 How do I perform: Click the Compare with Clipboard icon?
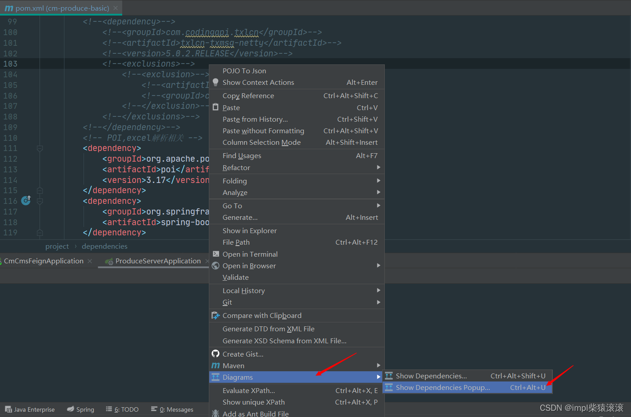click(x=216, y=315)
